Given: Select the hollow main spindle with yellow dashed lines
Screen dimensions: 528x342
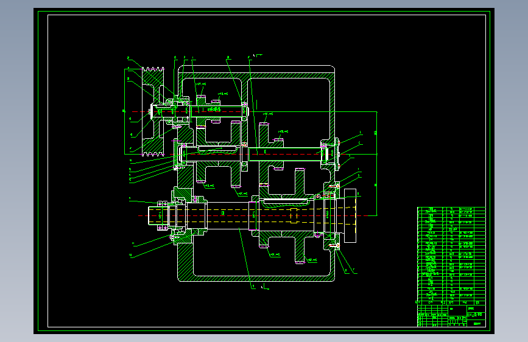Looking at the screenshot, I should pyautogui.click(x=251, y=216).
